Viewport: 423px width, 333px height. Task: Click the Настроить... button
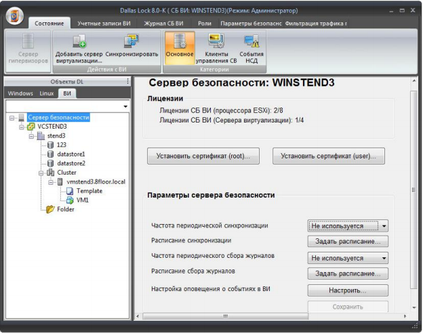tap(348, 290)
